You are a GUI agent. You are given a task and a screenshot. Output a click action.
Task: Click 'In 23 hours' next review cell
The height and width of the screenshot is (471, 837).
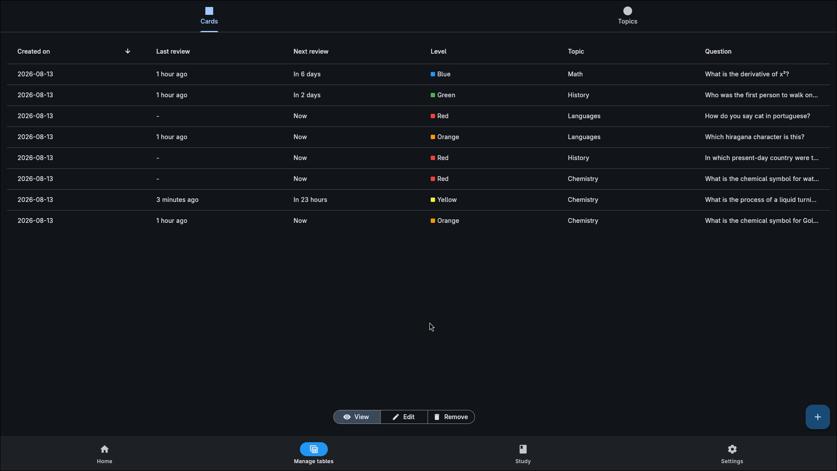tap(310, 200)
